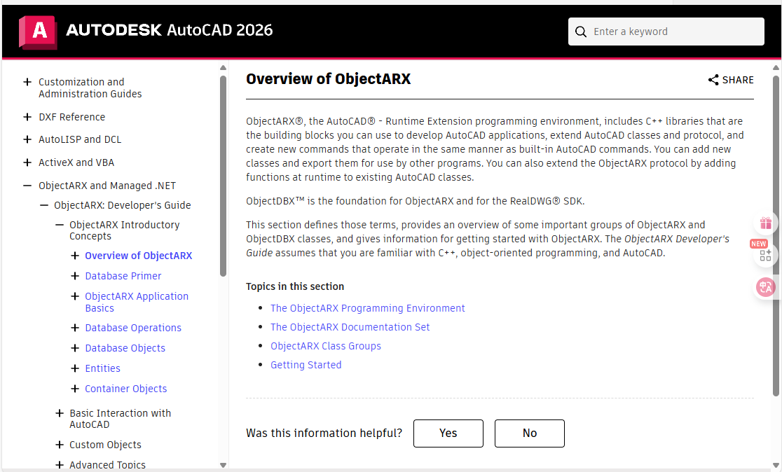Expand the DXF Reference section
782x472 pixels.
[26, 117]
